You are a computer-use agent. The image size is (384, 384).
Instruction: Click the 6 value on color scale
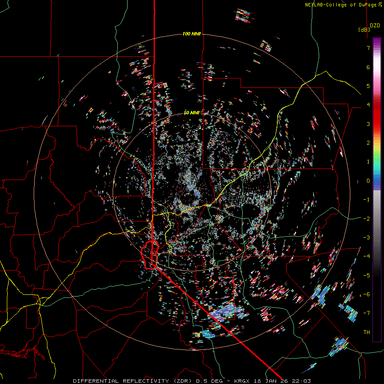tap(368, 67)
